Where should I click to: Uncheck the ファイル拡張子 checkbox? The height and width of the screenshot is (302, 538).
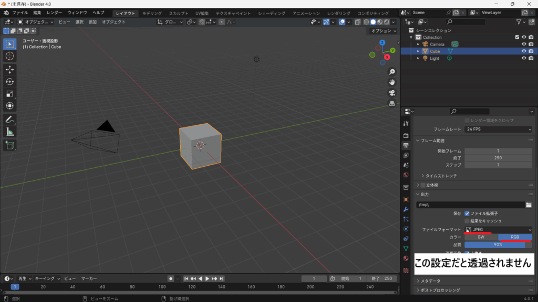[x=467, y=213]
